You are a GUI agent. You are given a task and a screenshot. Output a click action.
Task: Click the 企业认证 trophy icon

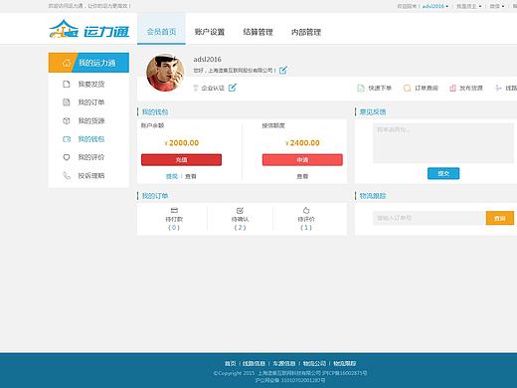tap(196, 88)
